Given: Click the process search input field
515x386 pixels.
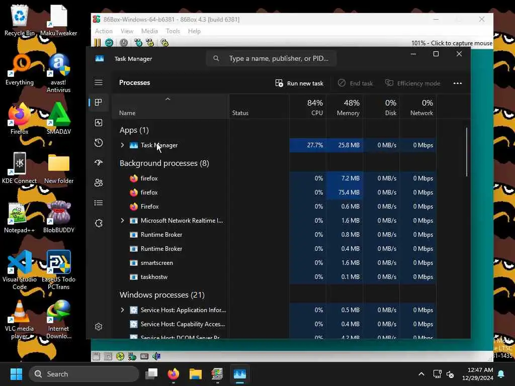Looking at the screenshot, I should tap(271, 58).
